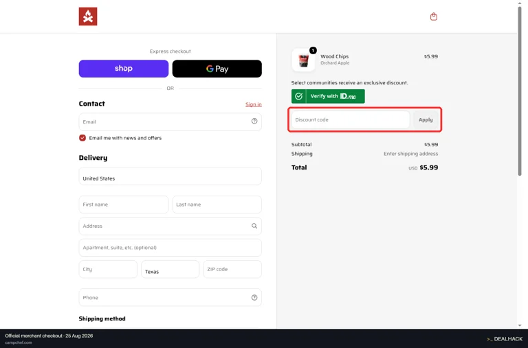
Task: Open the Texas state dropdown
Action: 170,269
